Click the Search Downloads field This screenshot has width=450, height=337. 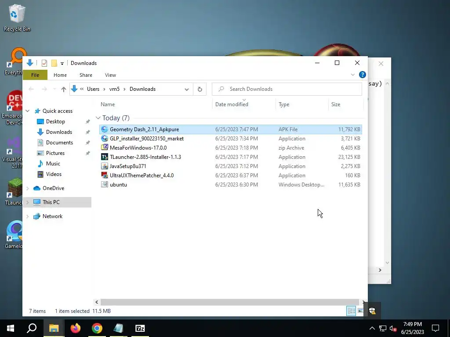287,89
